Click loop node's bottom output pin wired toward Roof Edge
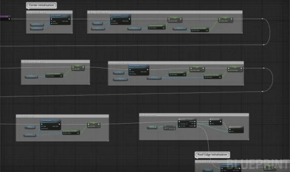The width and height of the screenshot is (290, 172). click(195, 126)
